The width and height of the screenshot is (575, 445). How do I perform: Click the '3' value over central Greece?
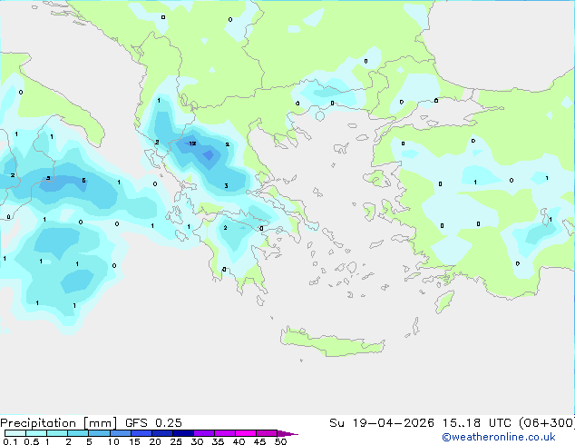[226, 186]
